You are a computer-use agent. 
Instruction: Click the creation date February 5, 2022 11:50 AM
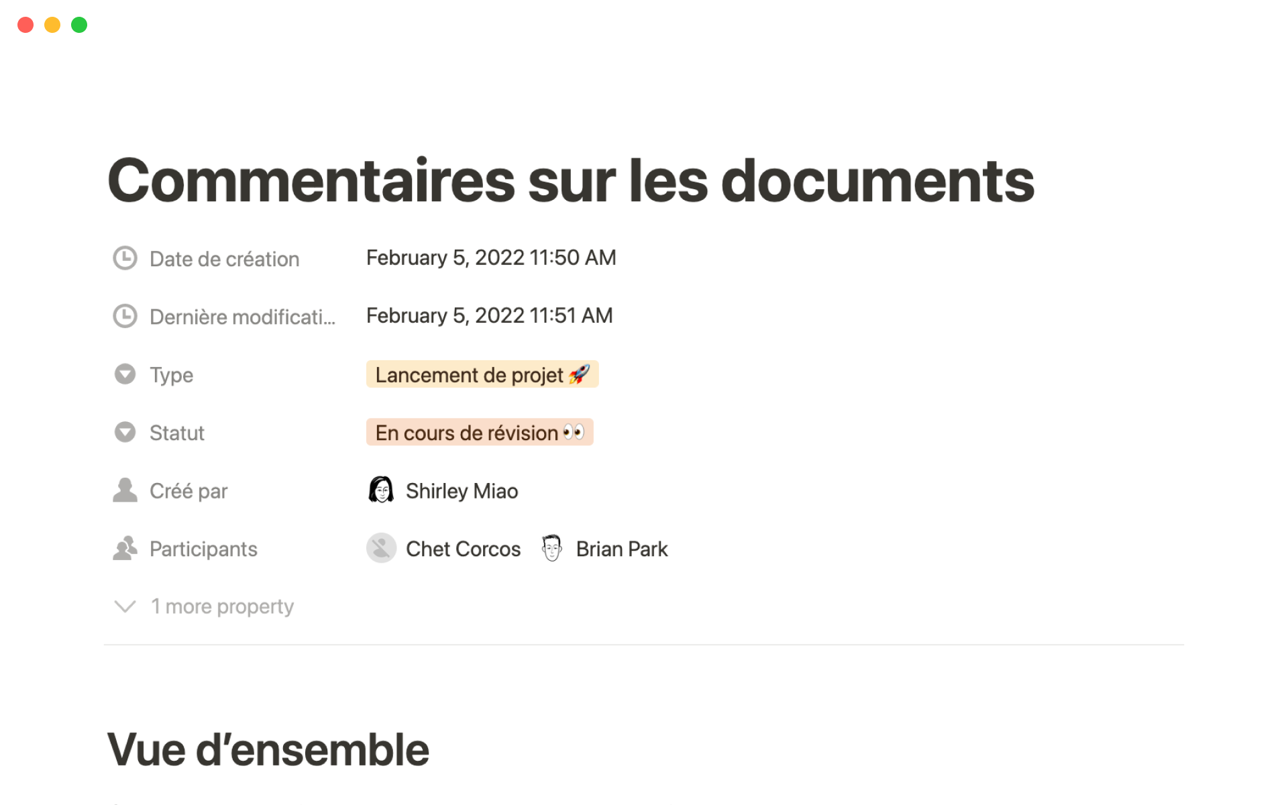(x=491, y=258)
